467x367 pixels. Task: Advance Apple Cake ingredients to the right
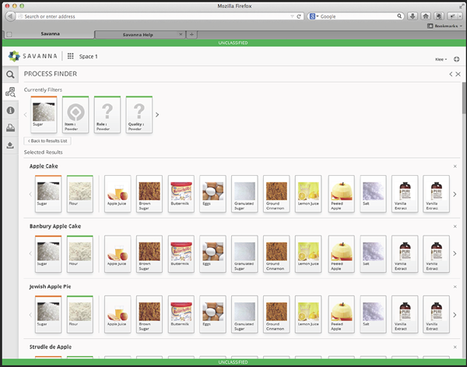pyautogui.click(x=455, y=194)
